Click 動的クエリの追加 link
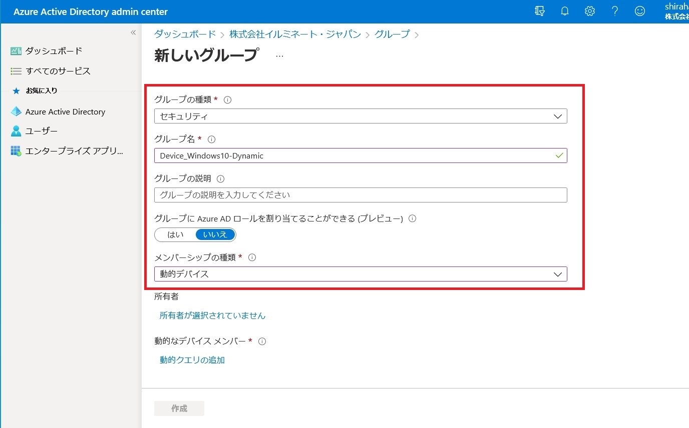Screen dimensions: 689x428 [x=192, y=360]
